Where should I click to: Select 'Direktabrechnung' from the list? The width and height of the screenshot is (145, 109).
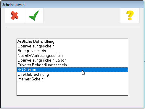(x=72, y=74)
